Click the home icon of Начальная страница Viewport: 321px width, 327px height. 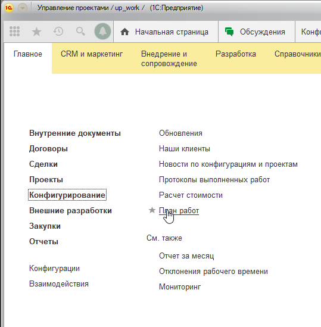coord(124,32)
